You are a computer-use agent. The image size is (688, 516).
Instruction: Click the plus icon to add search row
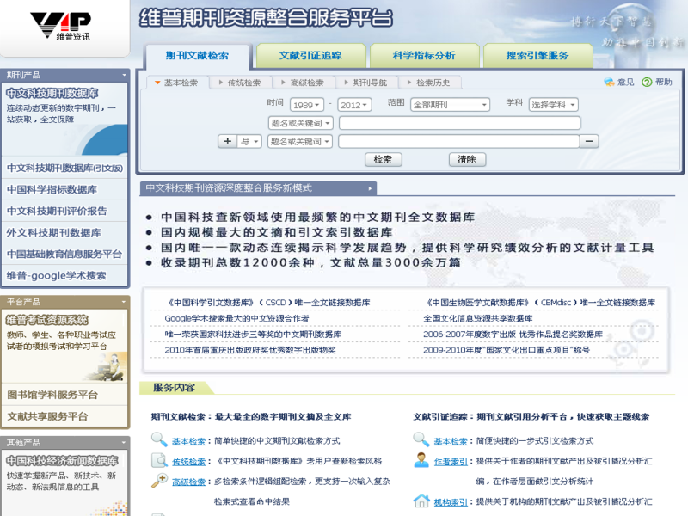click(227, 141)
